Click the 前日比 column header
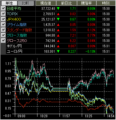 pos(67,3)
